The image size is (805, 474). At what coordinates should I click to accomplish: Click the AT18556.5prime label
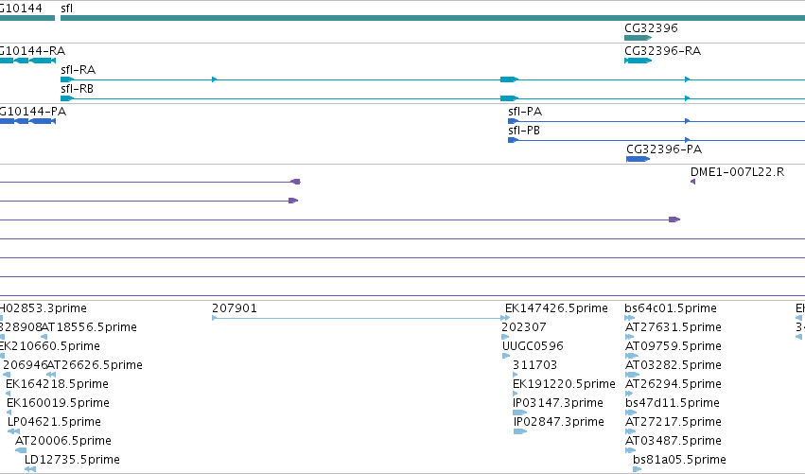pyautogui.click(x=89, y=327)
